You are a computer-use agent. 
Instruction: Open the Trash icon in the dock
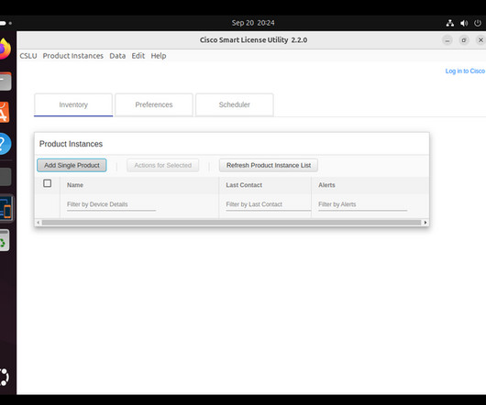tap(5, 241)
